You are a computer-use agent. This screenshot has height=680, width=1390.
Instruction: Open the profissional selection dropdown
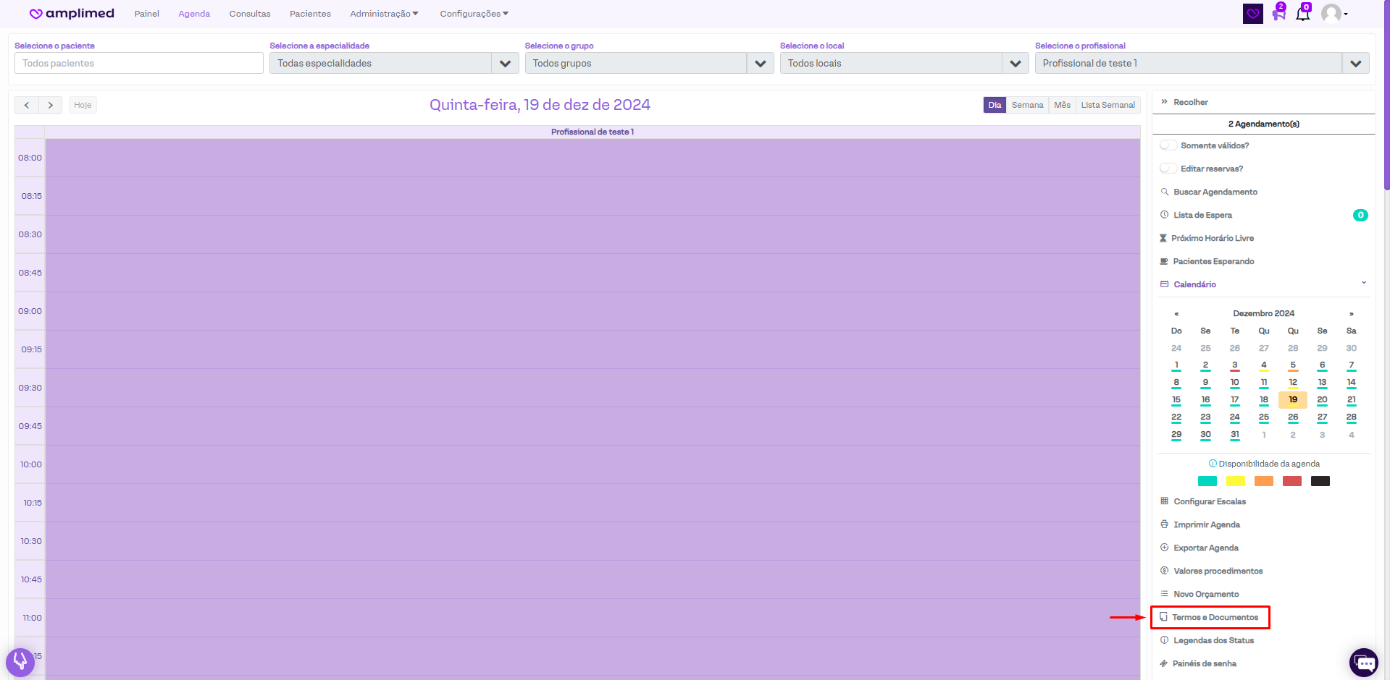(1355, 64)
